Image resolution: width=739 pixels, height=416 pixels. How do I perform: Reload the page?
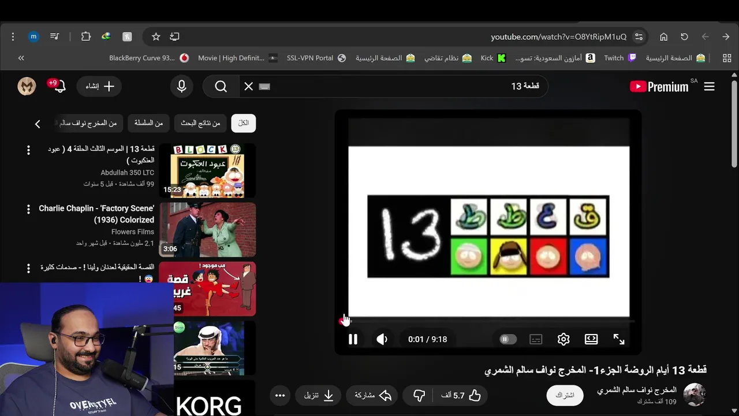[x=684, y=36]
